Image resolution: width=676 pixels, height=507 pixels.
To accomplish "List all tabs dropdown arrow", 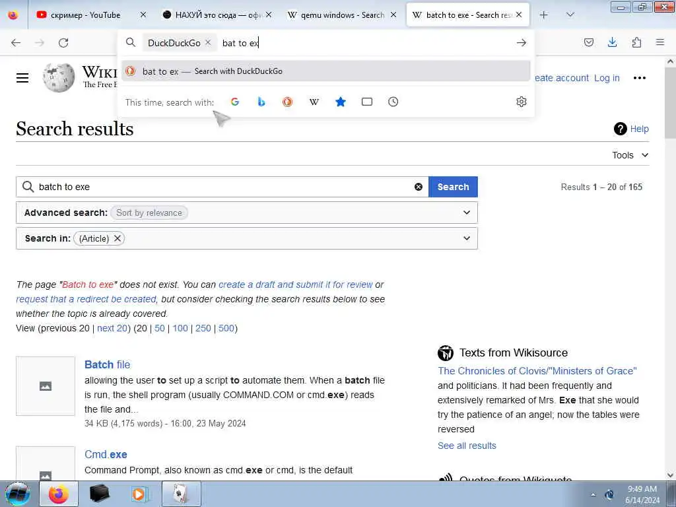I will tap(570, 15).
